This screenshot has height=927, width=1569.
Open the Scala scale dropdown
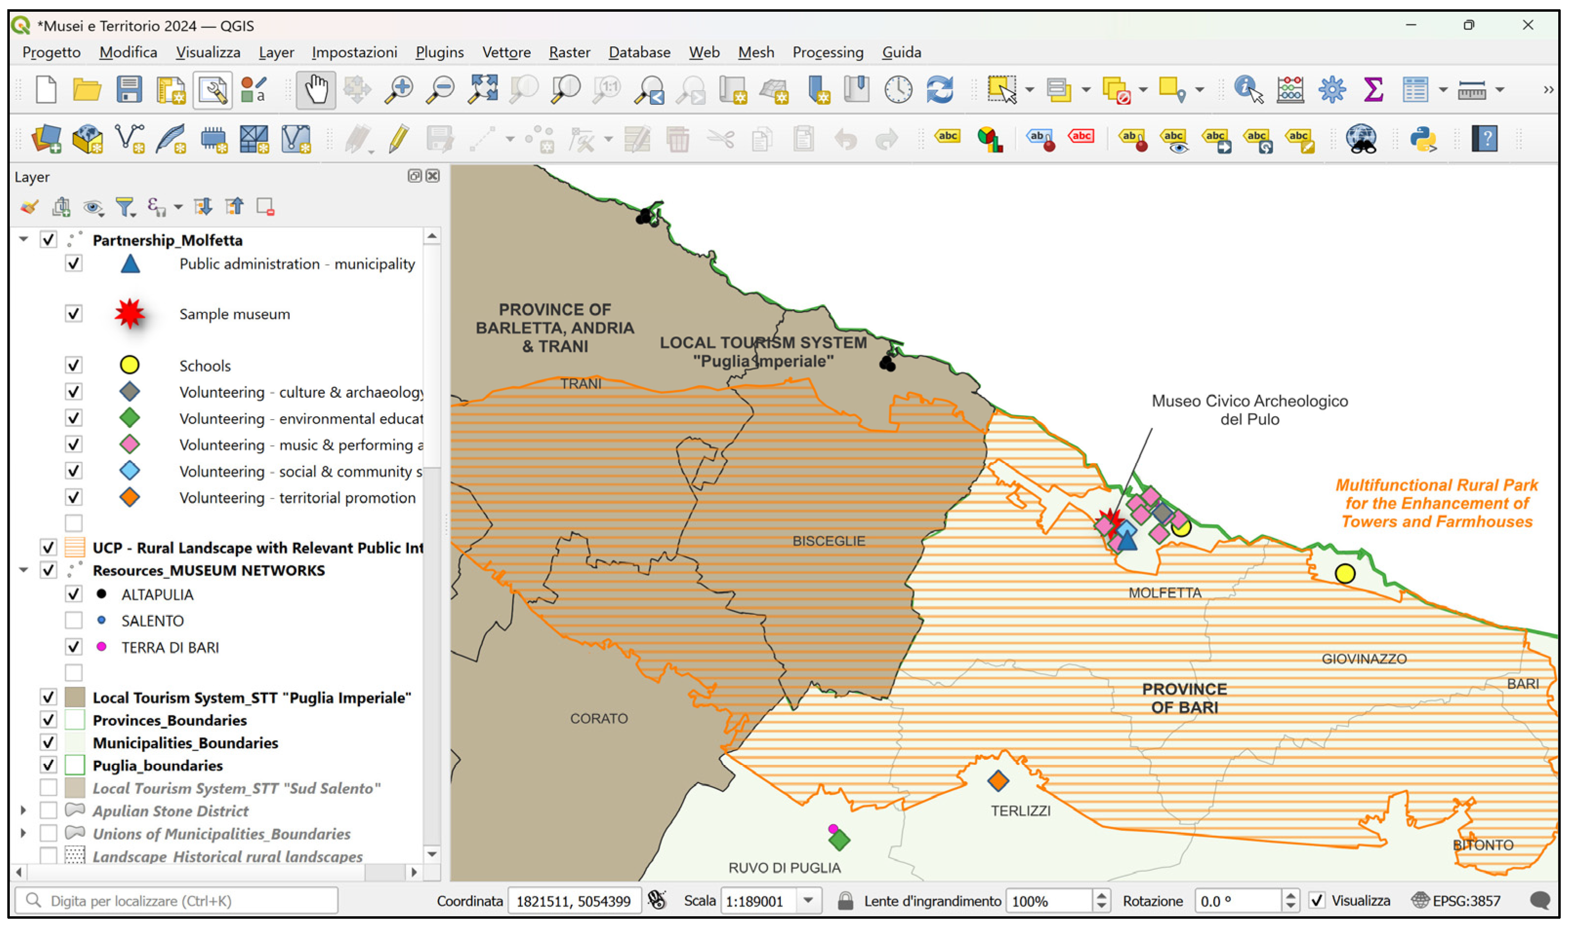(x=808, y=901)
